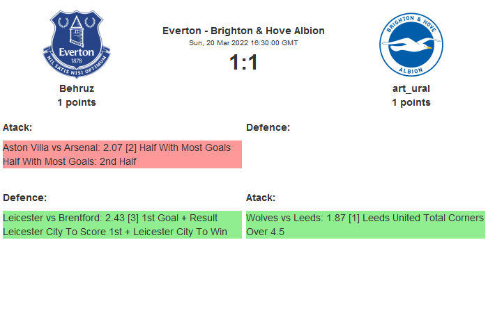Click the Defence header above the Leicester bet
488x320 pixels.
[x=24, y=198]
